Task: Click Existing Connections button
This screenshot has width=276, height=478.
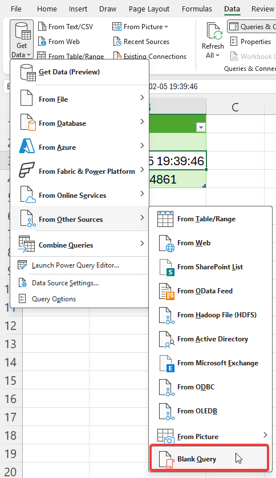Action: (x=150, y=56)
